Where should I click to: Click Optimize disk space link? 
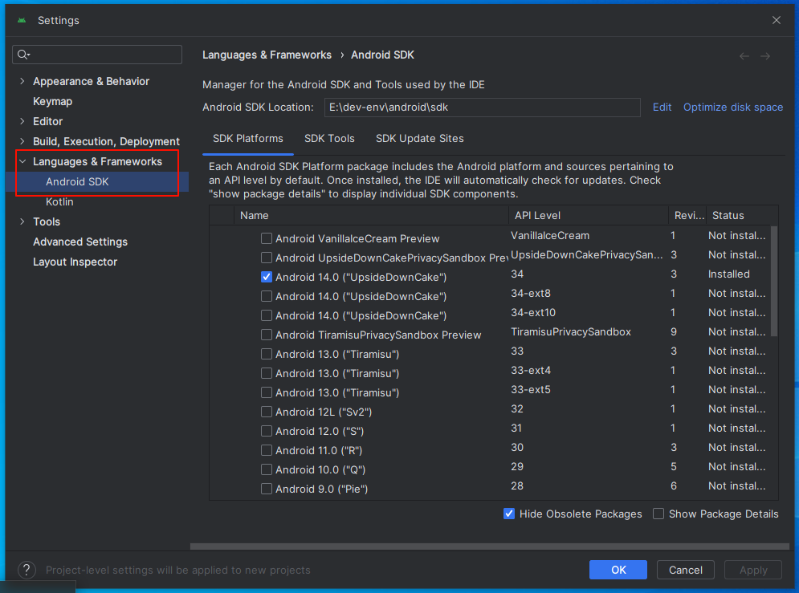tap(733, 107)
